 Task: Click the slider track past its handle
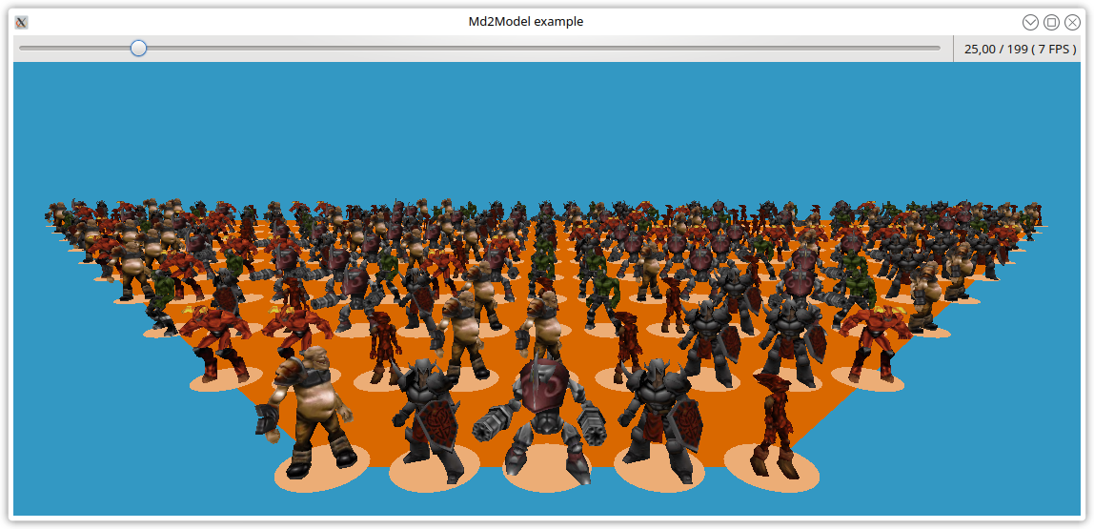[x=543, y=49]
